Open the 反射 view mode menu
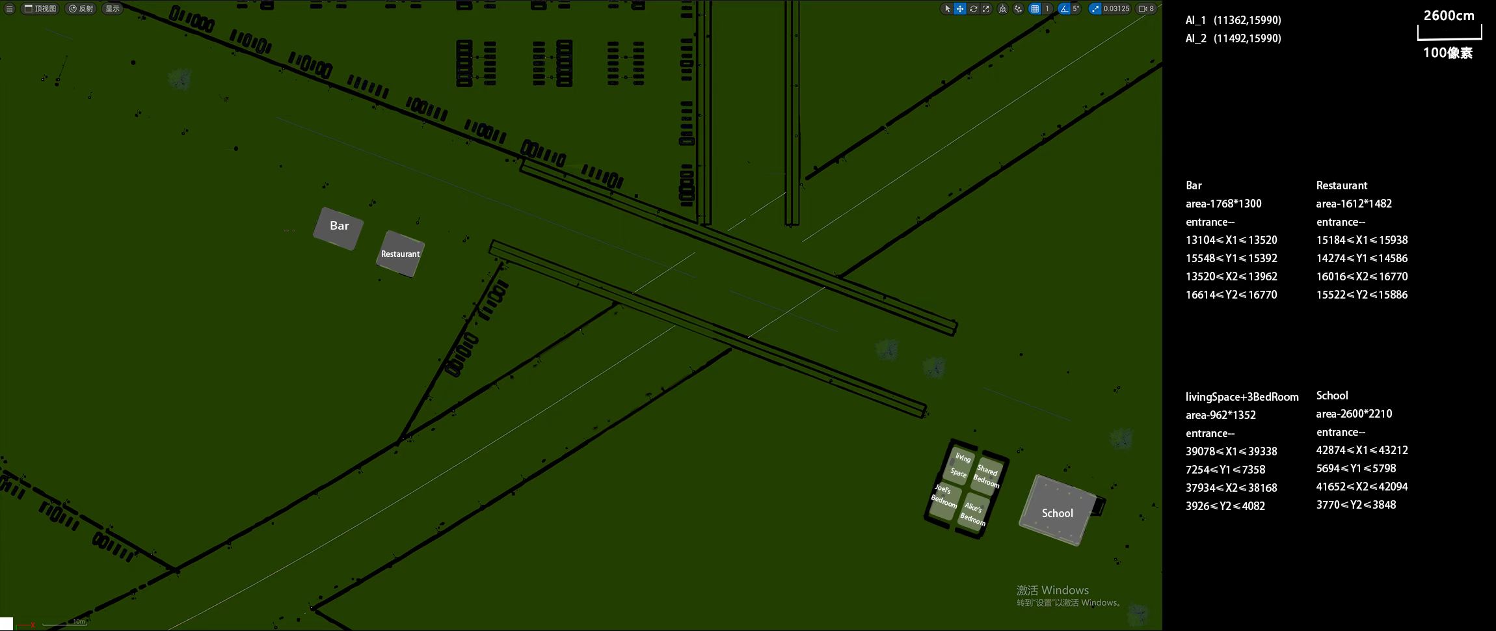The height and width of the screenshot is (631, 1496). tap(81, 8)
